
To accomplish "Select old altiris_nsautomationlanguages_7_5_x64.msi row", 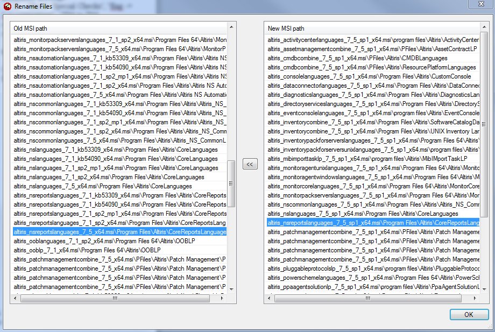I will pos(119,95).
